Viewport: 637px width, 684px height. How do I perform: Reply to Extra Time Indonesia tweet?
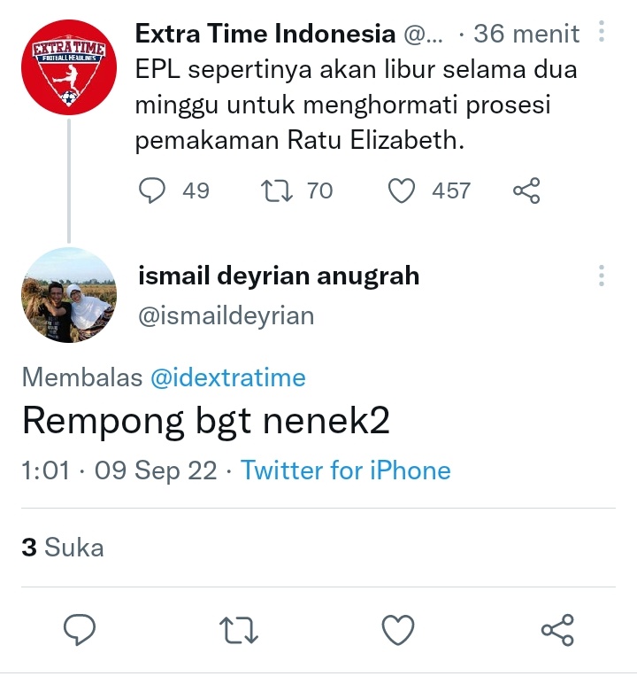tap(151, 190)
